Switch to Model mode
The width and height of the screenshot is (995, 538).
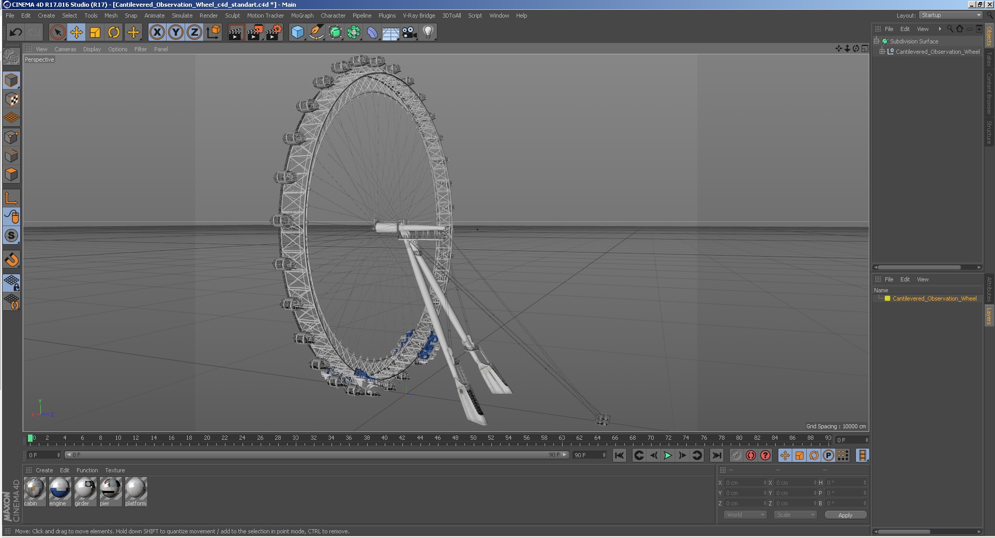coord(11,80)
